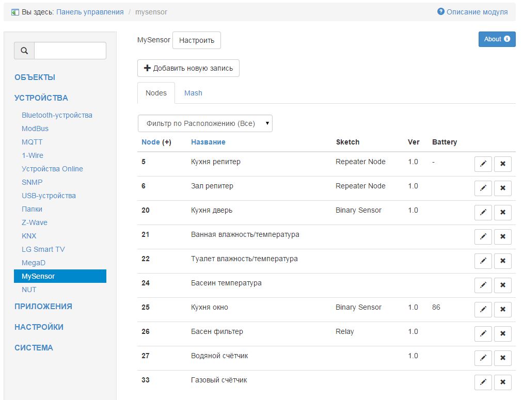
Task: Delete the Газовый счётчик node
Action: [502, 382]
